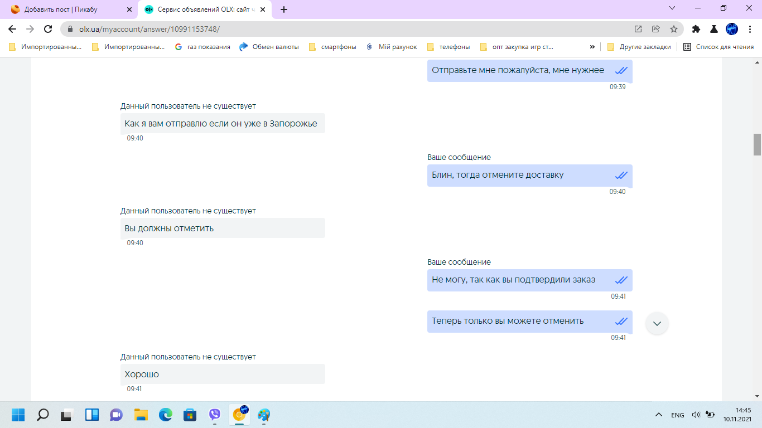This screenshot has height=428, width=762.
Task: Click the 'Хорошо' message
Action: (223, 374)
